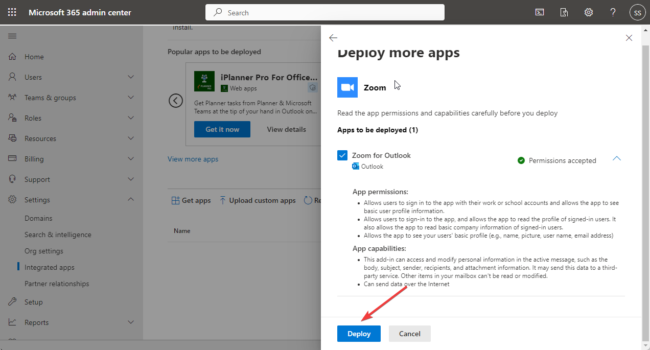
Task: Click the Users person icon
Action: coord(13,77)
